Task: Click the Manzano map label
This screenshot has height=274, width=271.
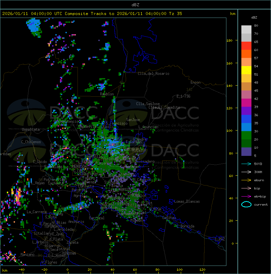Action: [27, 254]
